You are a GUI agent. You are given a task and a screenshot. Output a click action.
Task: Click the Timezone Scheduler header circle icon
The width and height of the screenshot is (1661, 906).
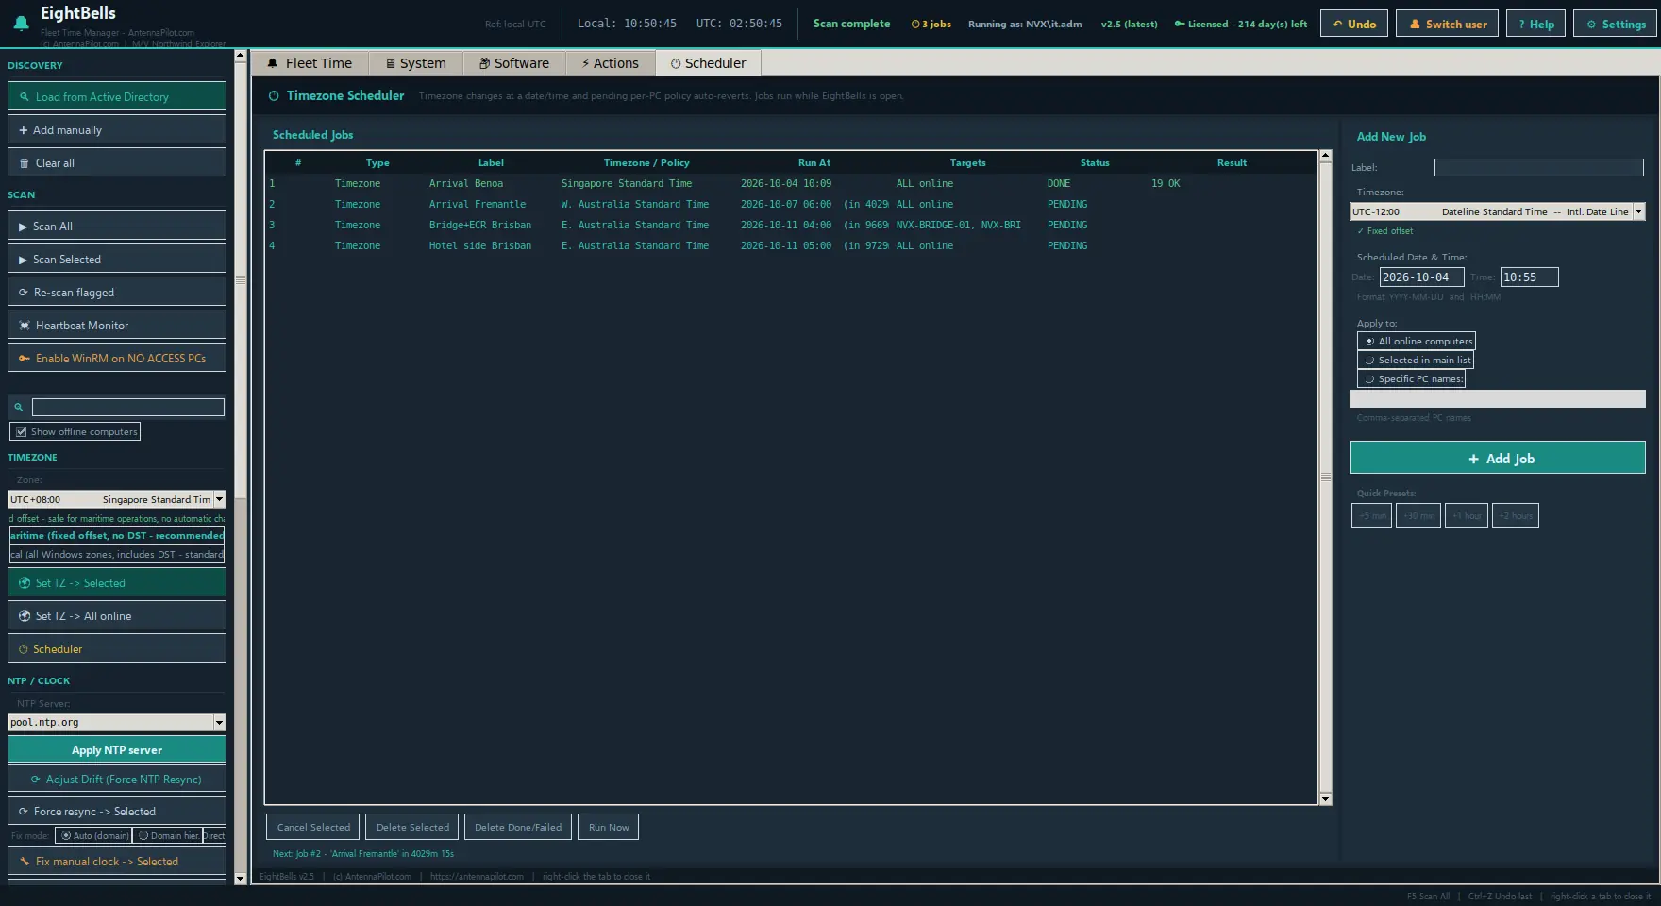274,95
